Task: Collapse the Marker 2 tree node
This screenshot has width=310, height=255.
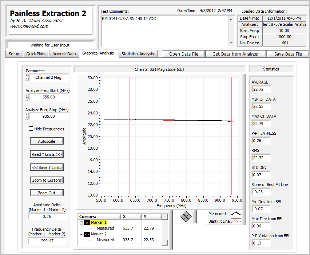Action: pyautogui.click(x=81, y=234)
